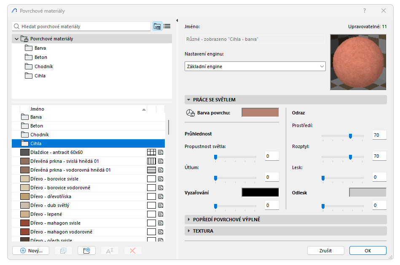Click texture icon for Dřevo - dřevotříska
Image resolution: width=400 pixels, height=265 pixels.
point(161,196)
